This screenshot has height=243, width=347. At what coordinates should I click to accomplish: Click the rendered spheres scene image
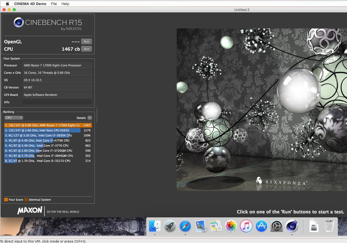[262, 109]
